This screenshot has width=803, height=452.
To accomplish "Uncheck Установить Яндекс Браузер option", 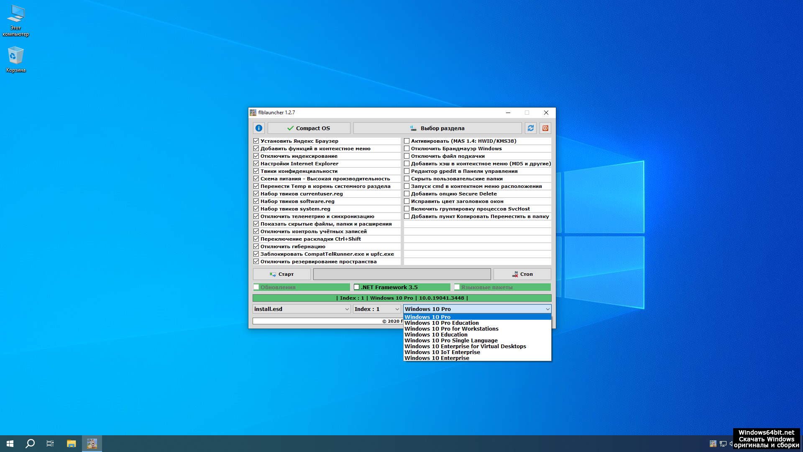I will coord(256,141).
